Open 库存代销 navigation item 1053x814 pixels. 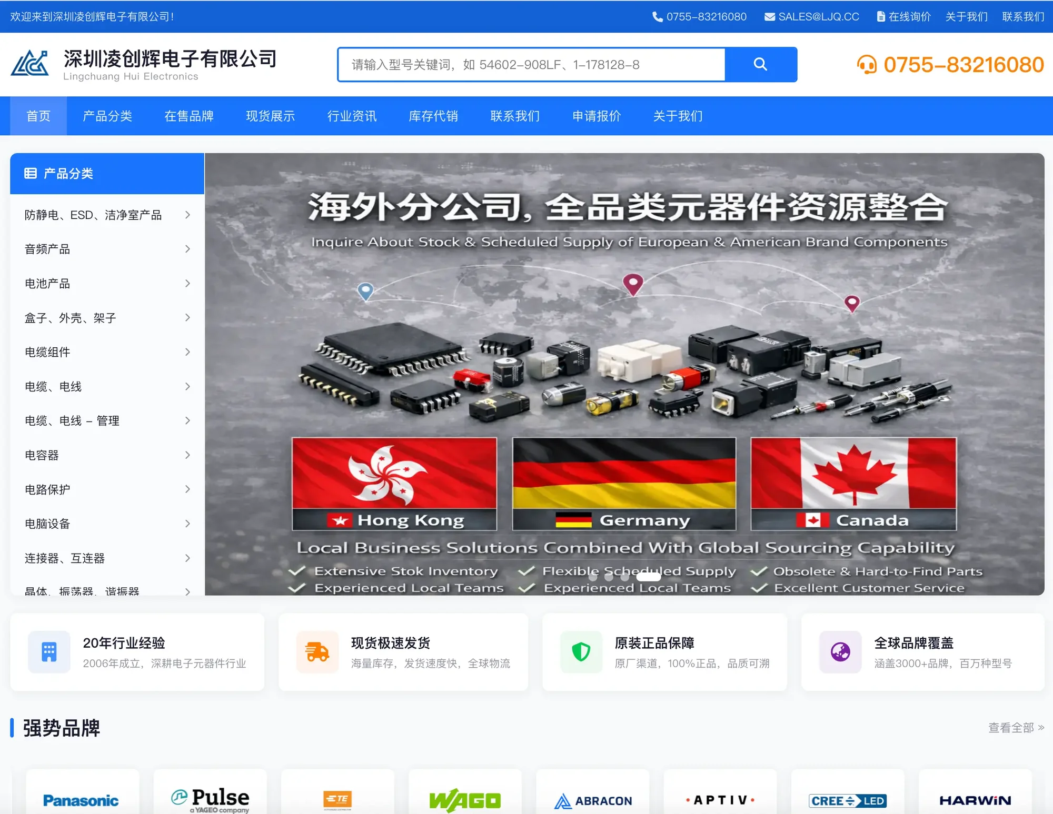433,116
